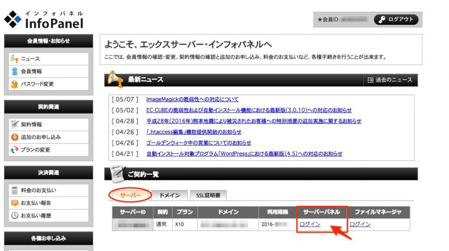Click the calculator icon for 料金のお支払い
The width and height of the screenshot is (449, 251).
click(14, 190)
